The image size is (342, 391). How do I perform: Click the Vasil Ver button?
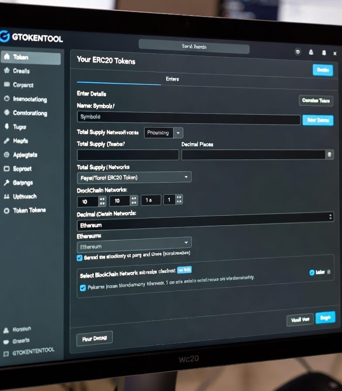[x=300, y=320]
